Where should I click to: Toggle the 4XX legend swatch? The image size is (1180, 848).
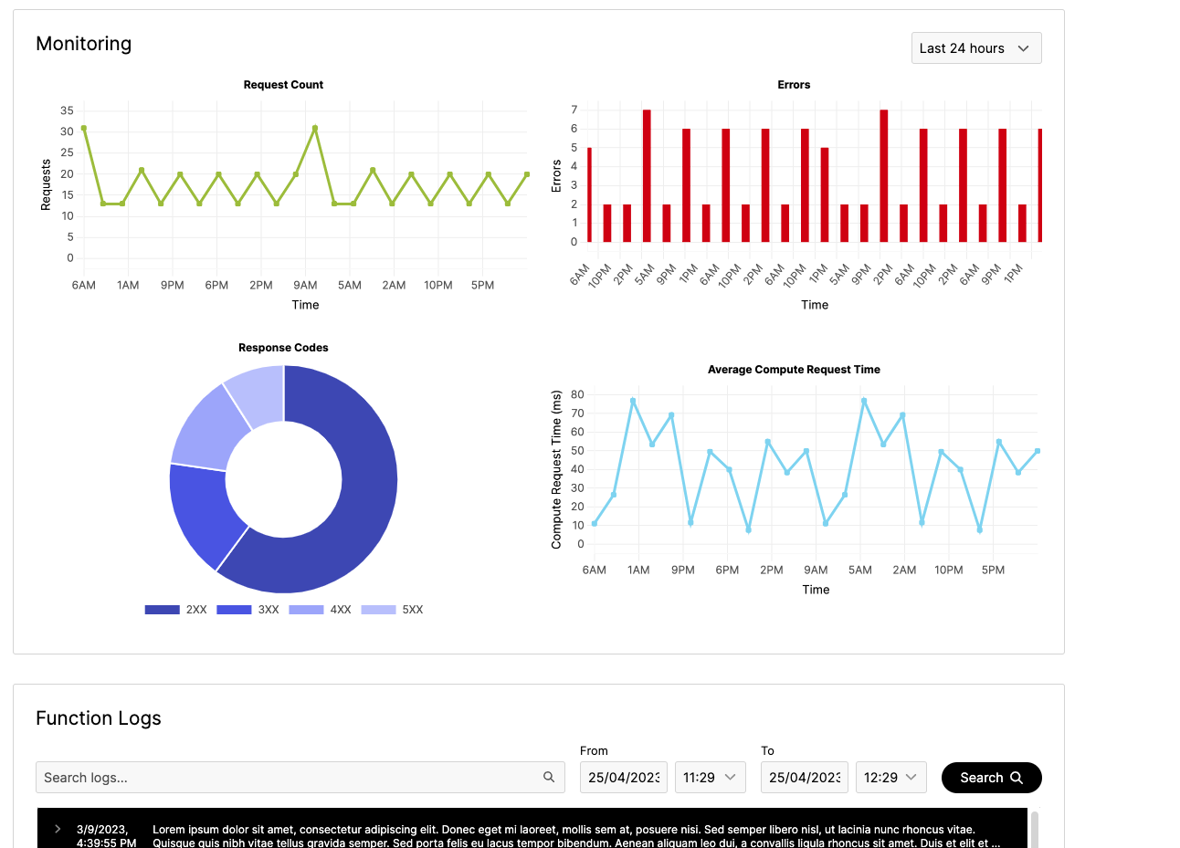[x=306, y=610]
